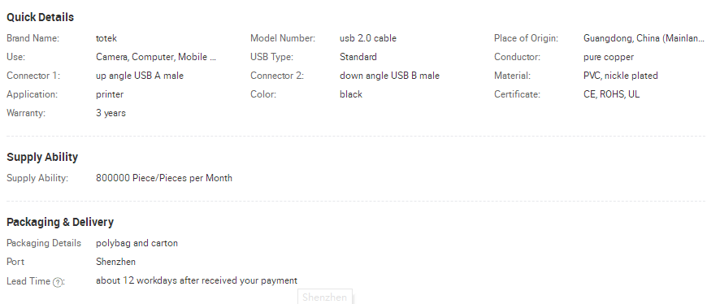Click the 3 years warranty value
Screen dimensions: 707x304
111,113
